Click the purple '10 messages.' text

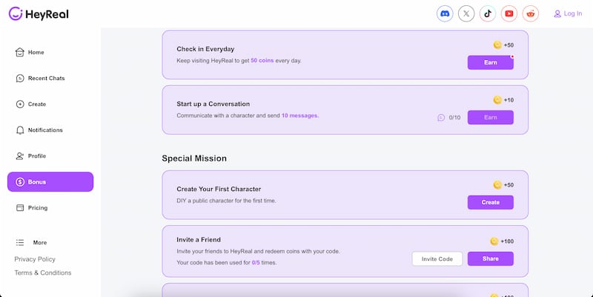pos(300,116)
